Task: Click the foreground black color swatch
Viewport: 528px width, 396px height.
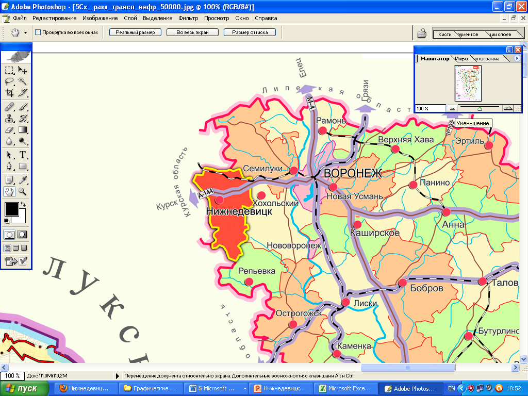Action: pos(11,209)
